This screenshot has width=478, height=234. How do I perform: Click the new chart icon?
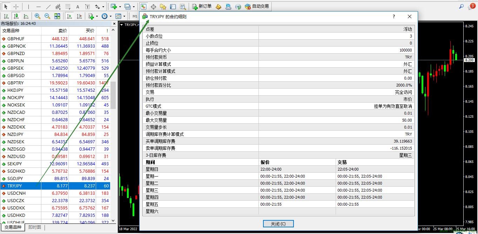(114, 6)
